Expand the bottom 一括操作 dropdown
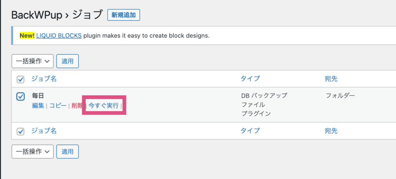This screenshot has width=396, height=179. pos(32,152)
